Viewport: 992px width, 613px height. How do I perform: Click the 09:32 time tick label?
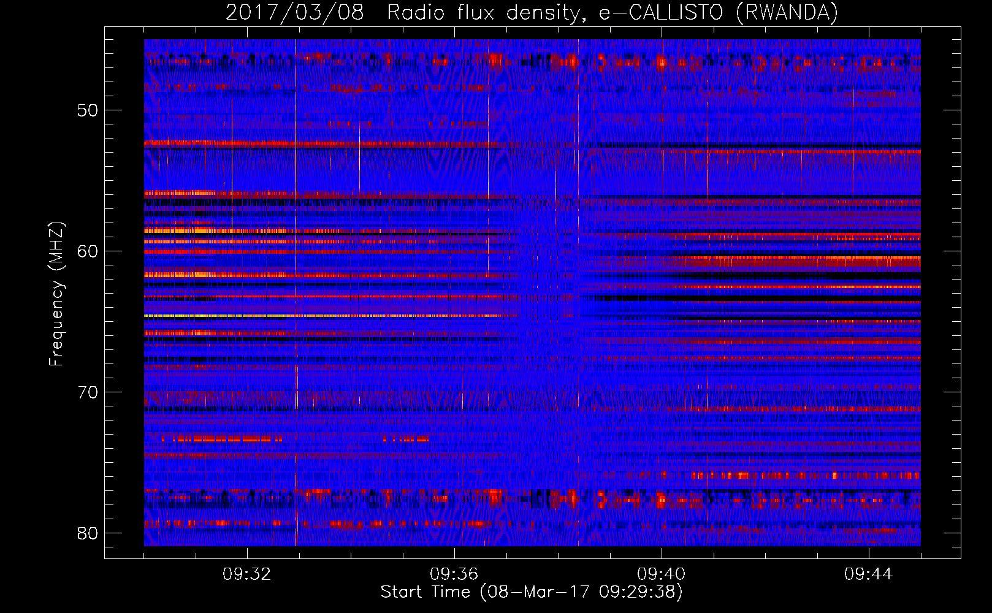[247, 574]
